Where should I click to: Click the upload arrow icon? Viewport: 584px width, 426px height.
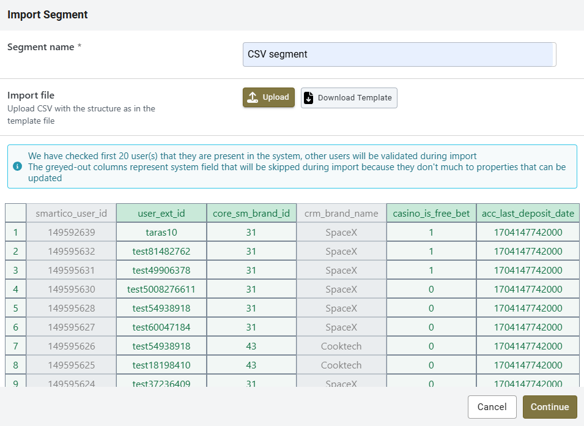(253, 97)
